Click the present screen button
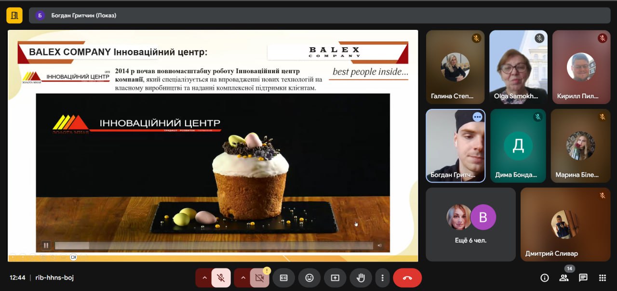The width and height of the screenshot is (617, 291). click(x=335, y=278)
